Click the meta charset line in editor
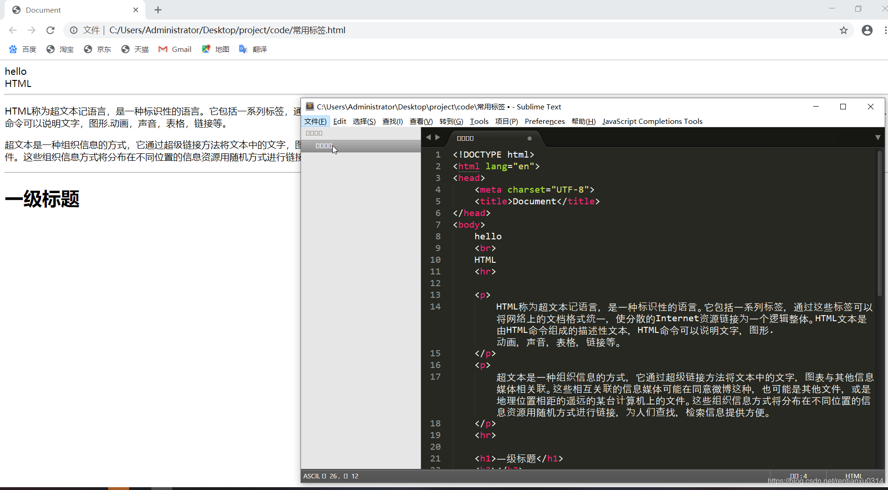Screen dimensions: 888x490 [x=535, y=190]
